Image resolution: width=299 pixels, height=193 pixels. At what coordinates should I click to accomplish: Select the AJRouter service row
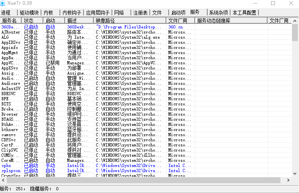[10, 32]
